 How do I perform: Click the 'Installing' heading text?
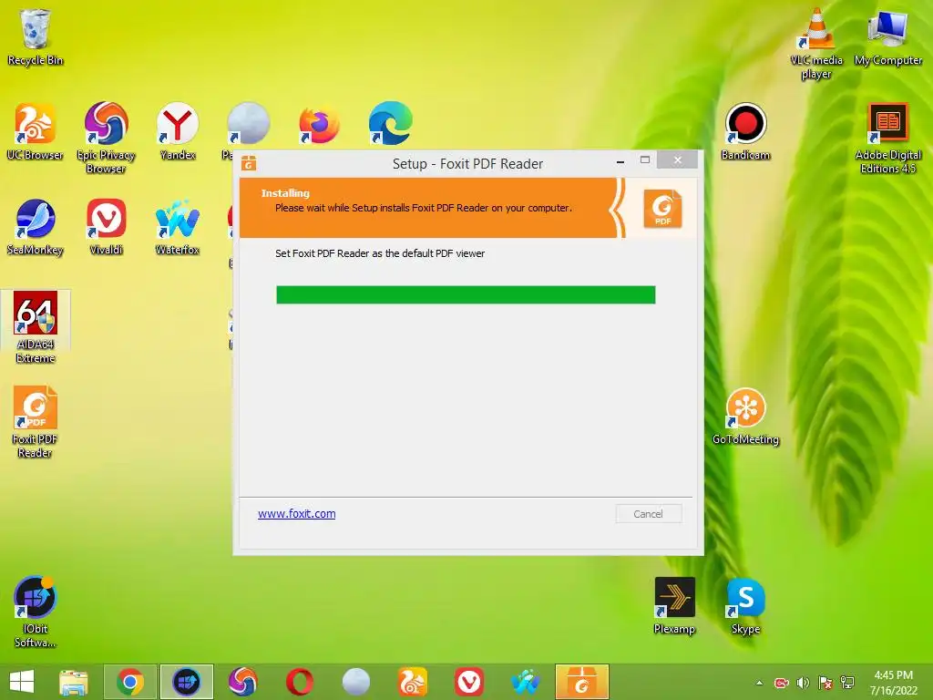285,193
